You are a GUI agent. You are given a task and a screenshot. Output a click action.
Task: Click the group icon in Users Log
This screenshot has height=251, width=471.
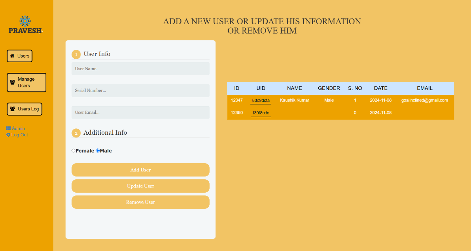coord(13,109)
